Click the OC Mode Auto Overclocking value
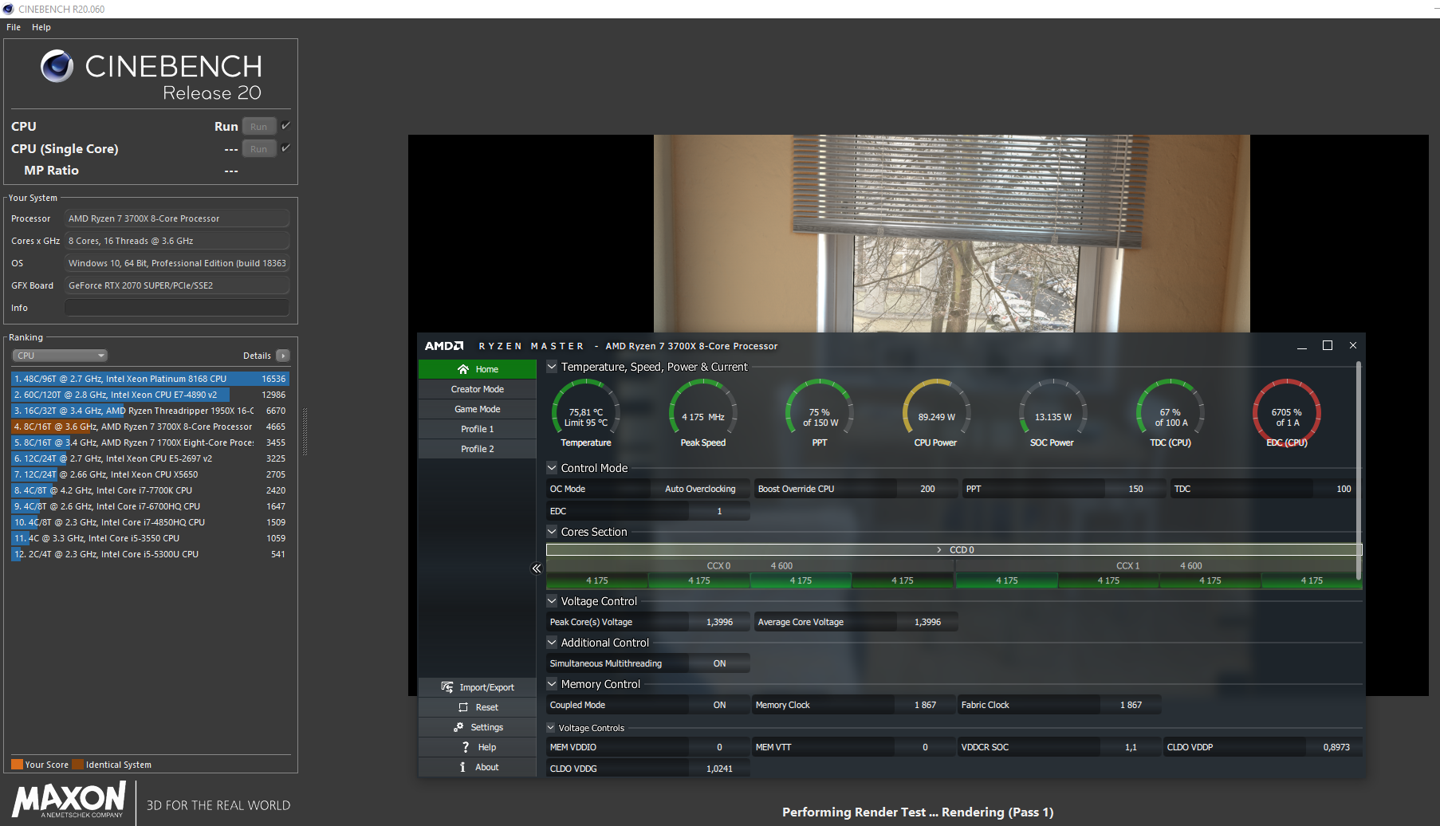Screen dimensions: 1440x826 pyautogui.click(x=700, y=489)
